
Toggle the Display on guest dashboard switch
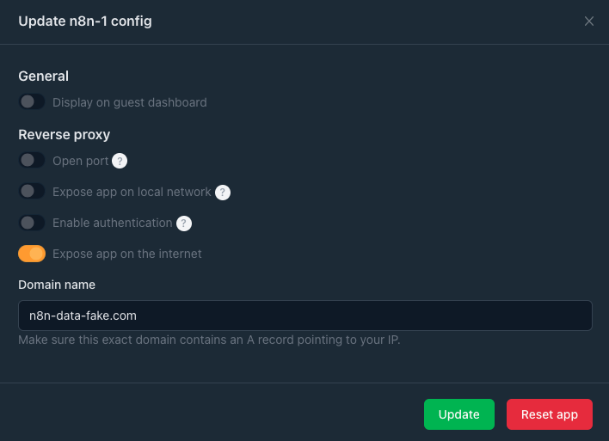[32, 102]
